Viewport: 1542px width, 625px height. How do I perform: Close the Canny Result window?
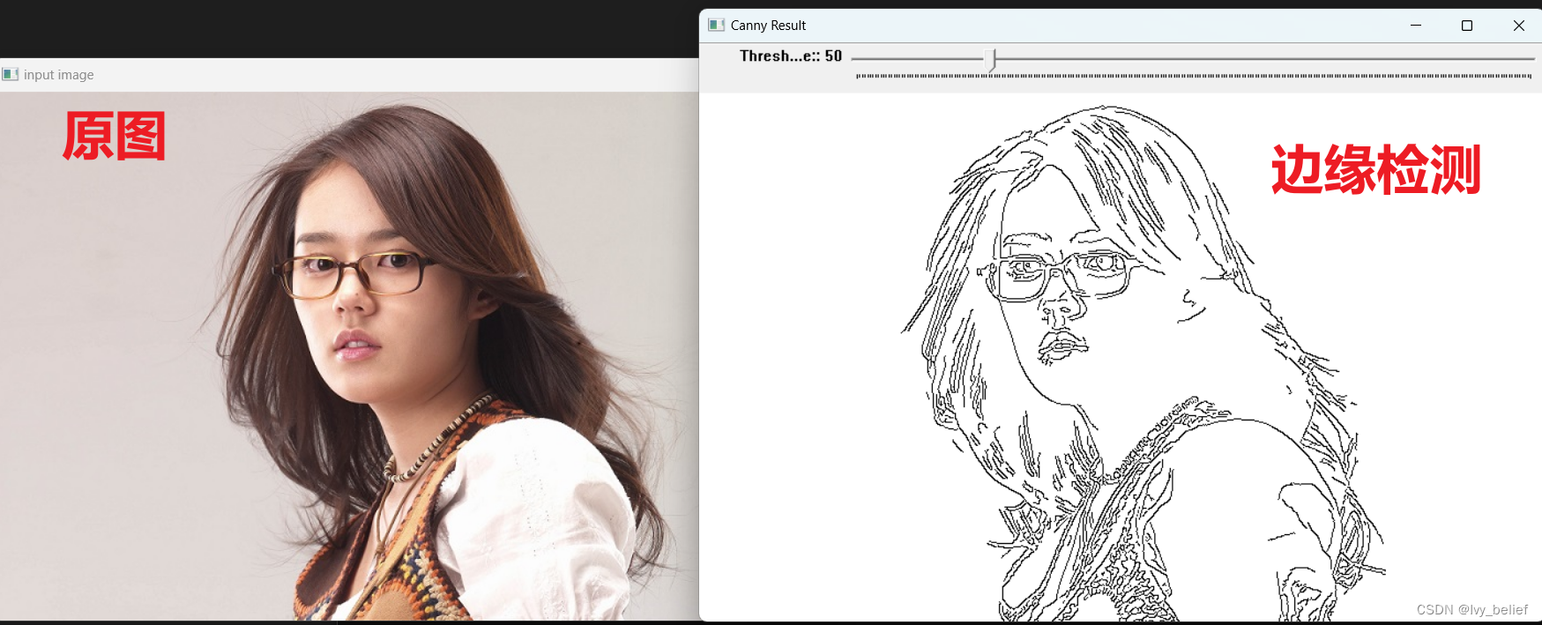click(x=1518, y=26)
